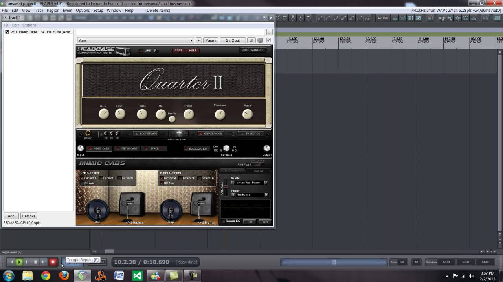Toggle Left Cabinet Off Axis checkbox
This screenshot has height=282, width=503.
pos(82,183)
